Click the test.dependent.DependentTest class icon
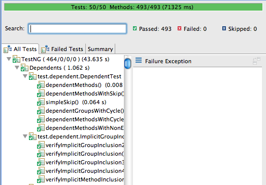This screenshot has height=185, width=266. pyautogui.click(x=32, y=76)
